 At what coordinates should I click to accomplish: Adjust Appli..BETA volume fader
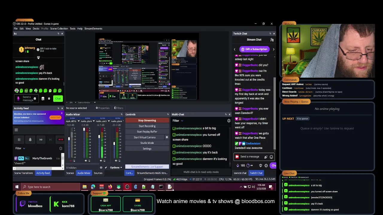(69, 139)
